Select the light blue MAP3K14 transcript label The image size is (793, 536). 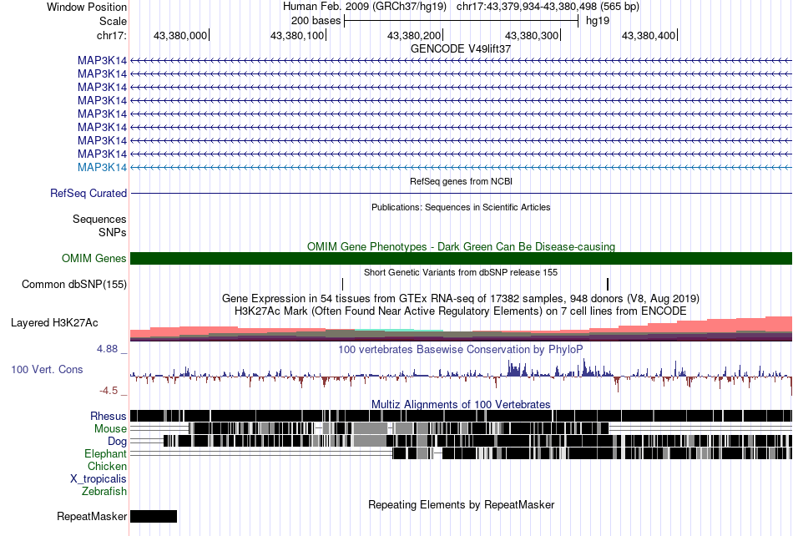(x=102, y=167)
